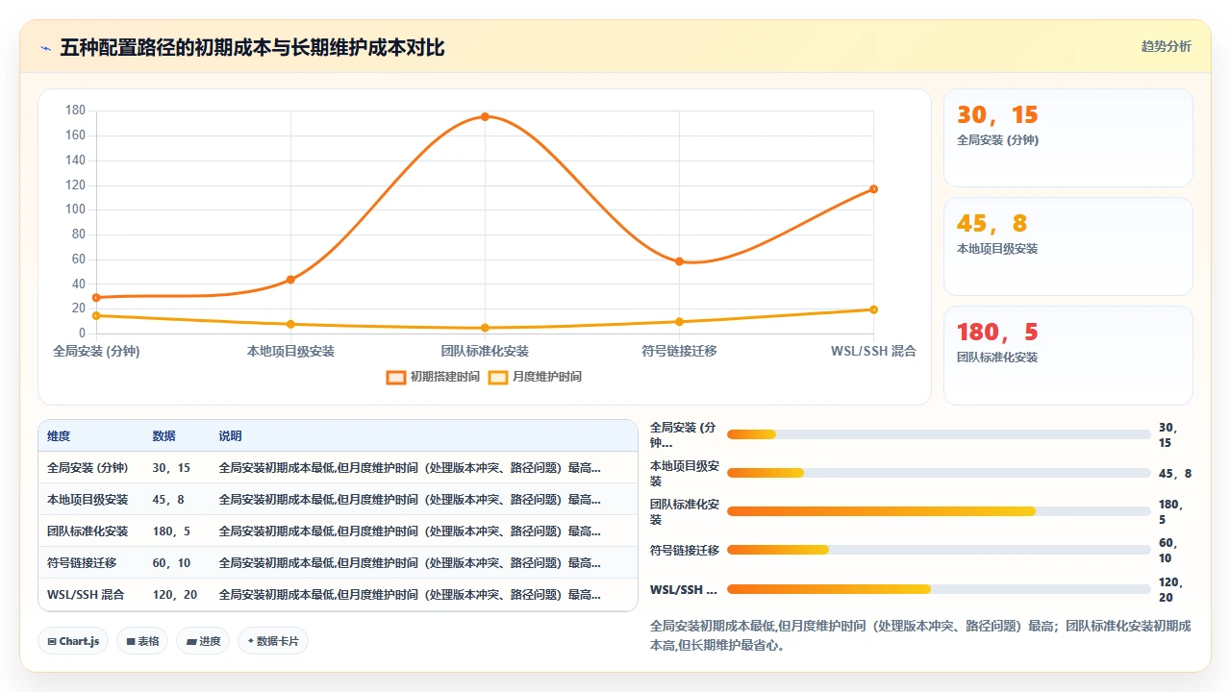Click the WSL/SSH 混合 x-axis label
1231x692 pixels.
pyautogui.click(x=873, y=351)
